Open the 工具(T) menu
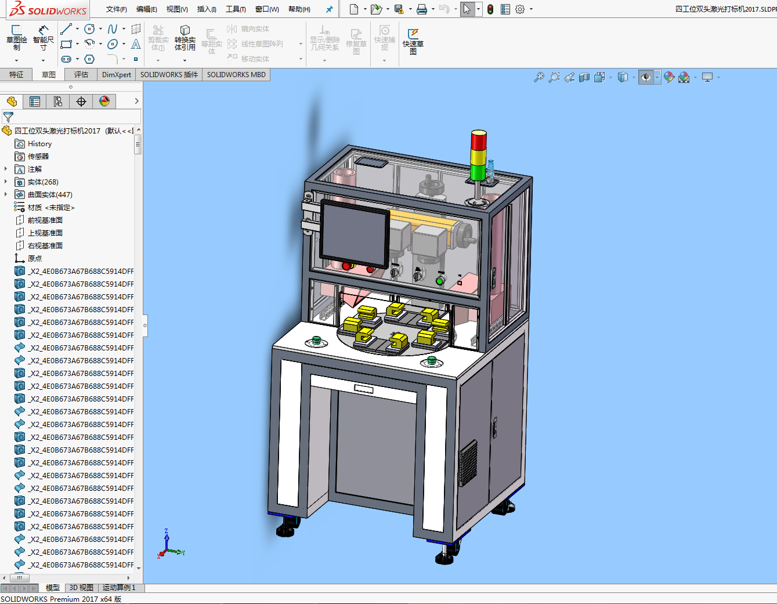Image resolution: width=777 pixels, height=604 pixels. coord(236,9)
